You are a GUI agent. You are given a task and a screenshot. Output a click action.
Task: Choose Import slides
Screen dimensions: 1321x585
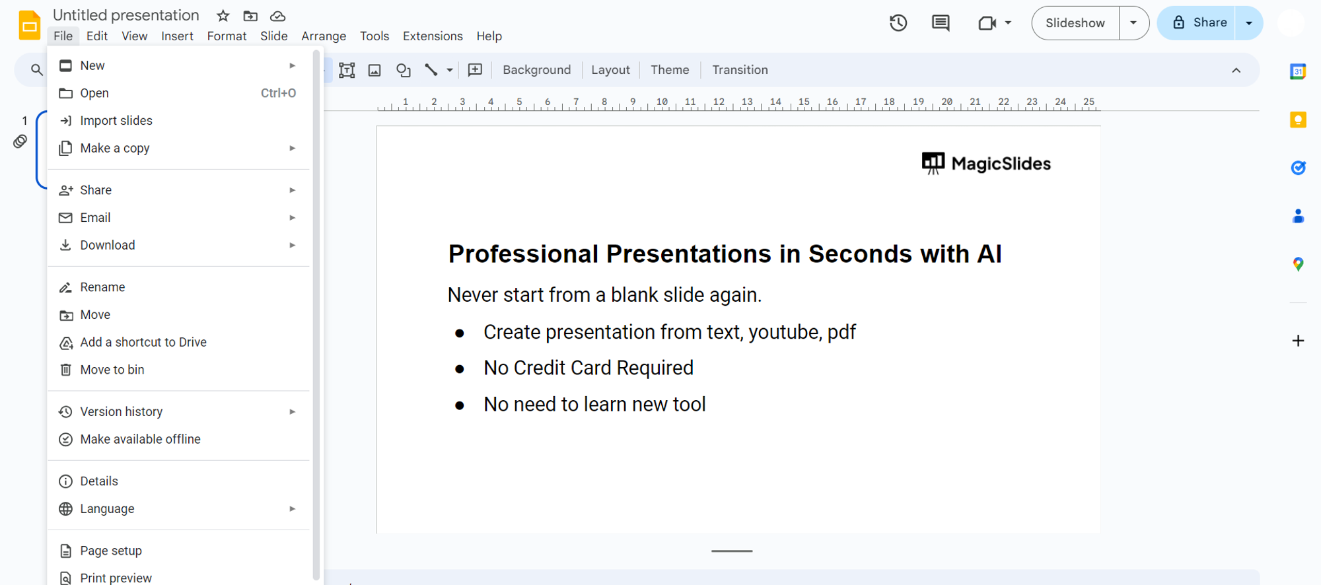coord(178,120)
